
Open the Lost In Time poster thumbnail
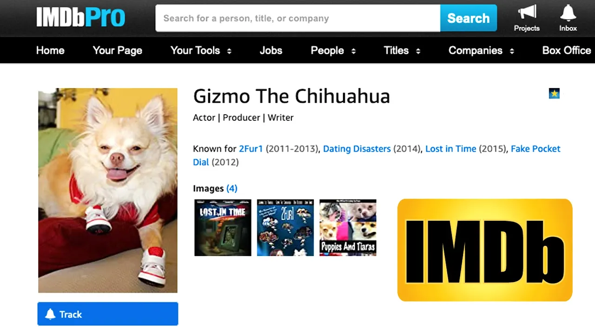[x=223, y=228]
